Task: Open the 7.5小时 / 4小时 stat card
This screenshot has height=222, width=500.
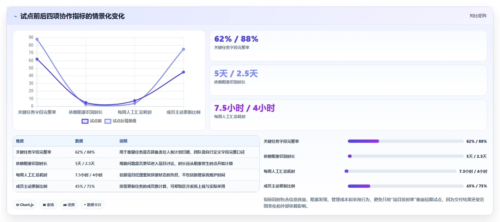Action: point(348,115)
